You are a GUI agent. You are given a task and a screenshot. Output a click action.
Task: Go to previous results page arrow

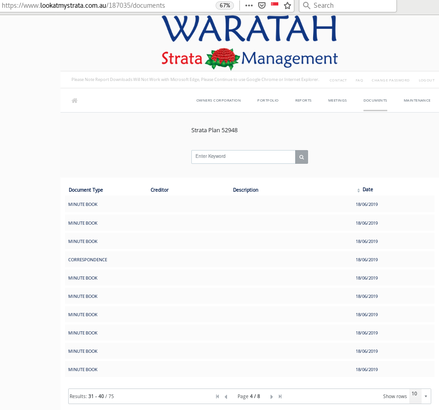(x=226, y=397)
